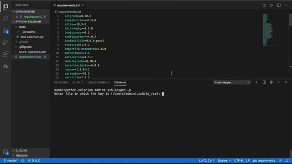Collapse the Open Editors section
Image resolution: width=292 pixels, height=164 pixels.
pyautogui.click(x=31, y=11)
